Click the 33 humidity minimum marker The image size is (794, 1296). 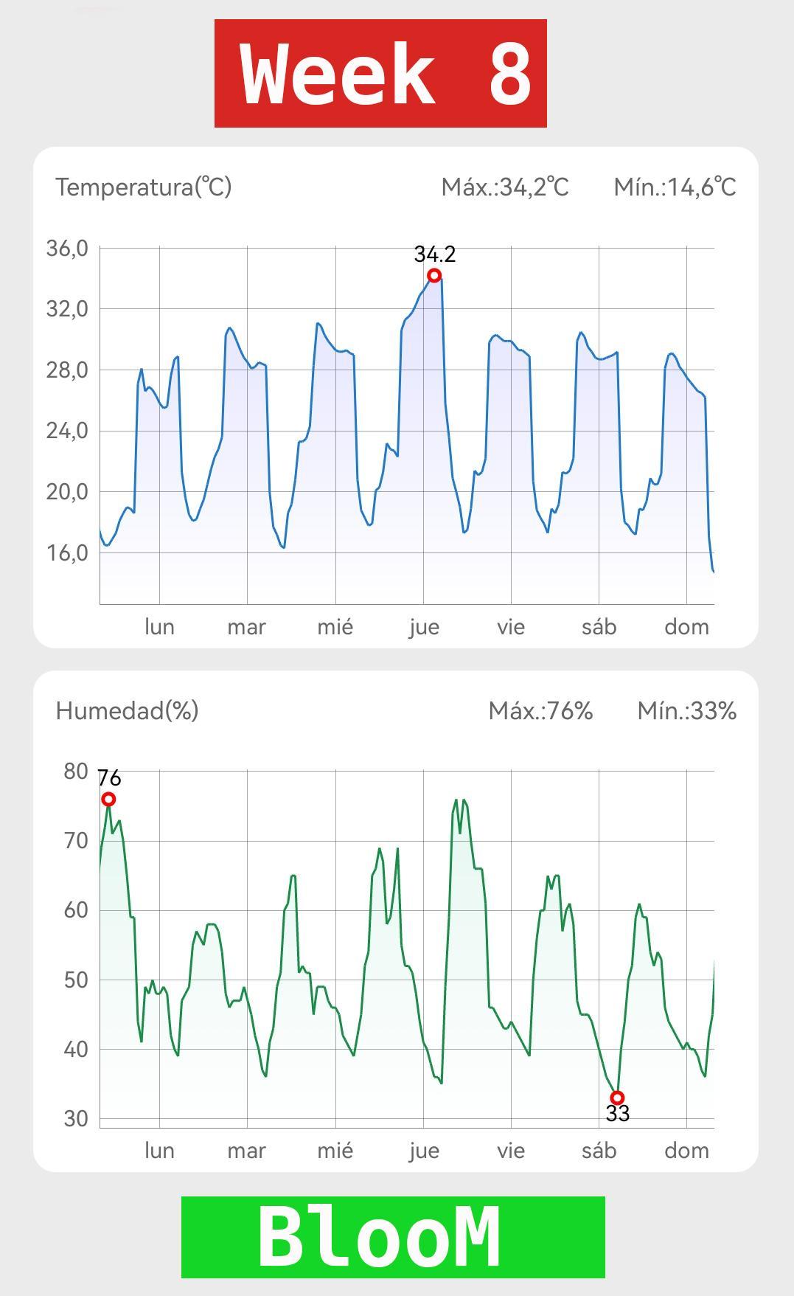click(x=618, y=1098)
